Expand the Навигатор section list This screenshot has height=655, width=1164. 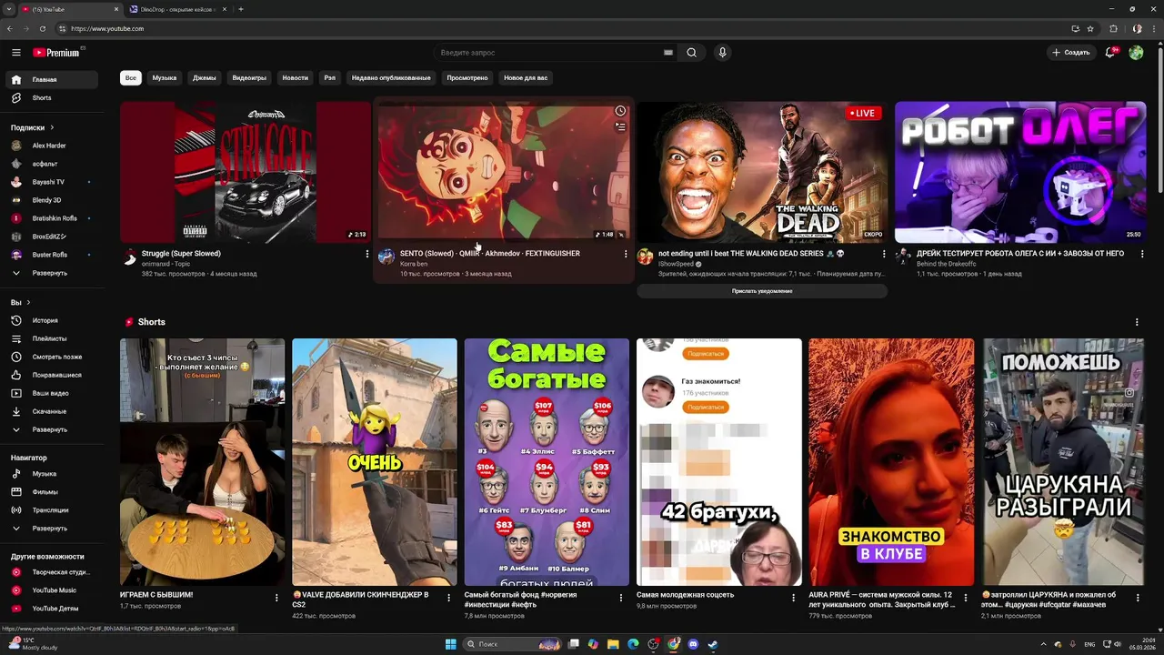pos(51,529)
